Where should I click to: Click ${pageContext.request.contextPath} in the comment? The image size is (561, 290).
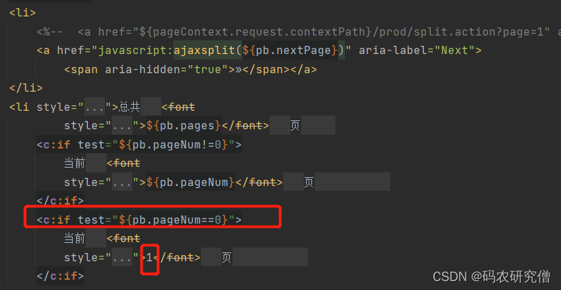pos(255,31)
